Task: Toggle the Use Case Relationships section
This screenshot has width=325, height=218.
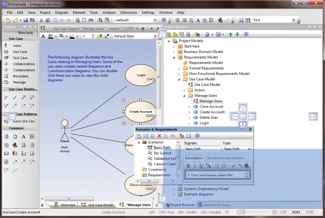Action: (6, 89)
